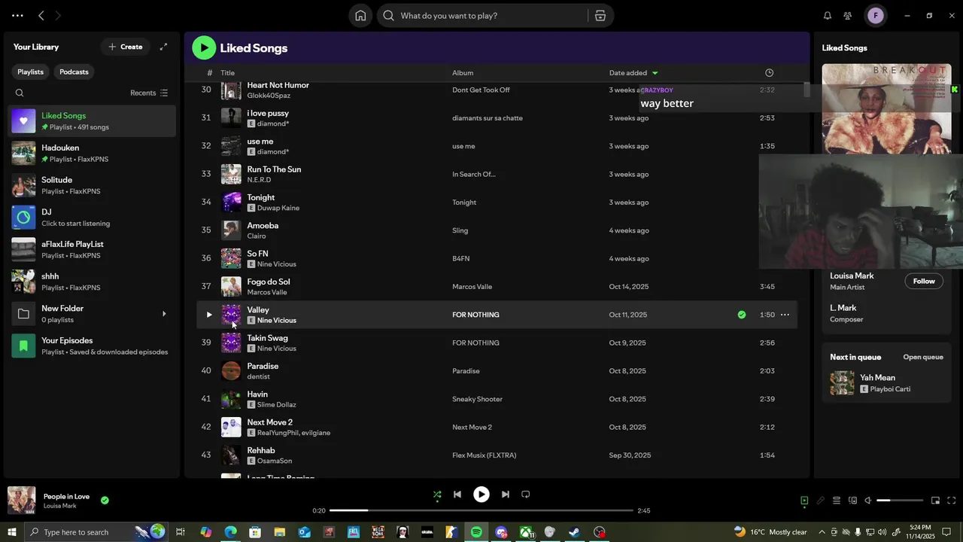The height and width of the screenshot is (542, 963).
Task: Open Your Episodes
Action: (92, 346)
